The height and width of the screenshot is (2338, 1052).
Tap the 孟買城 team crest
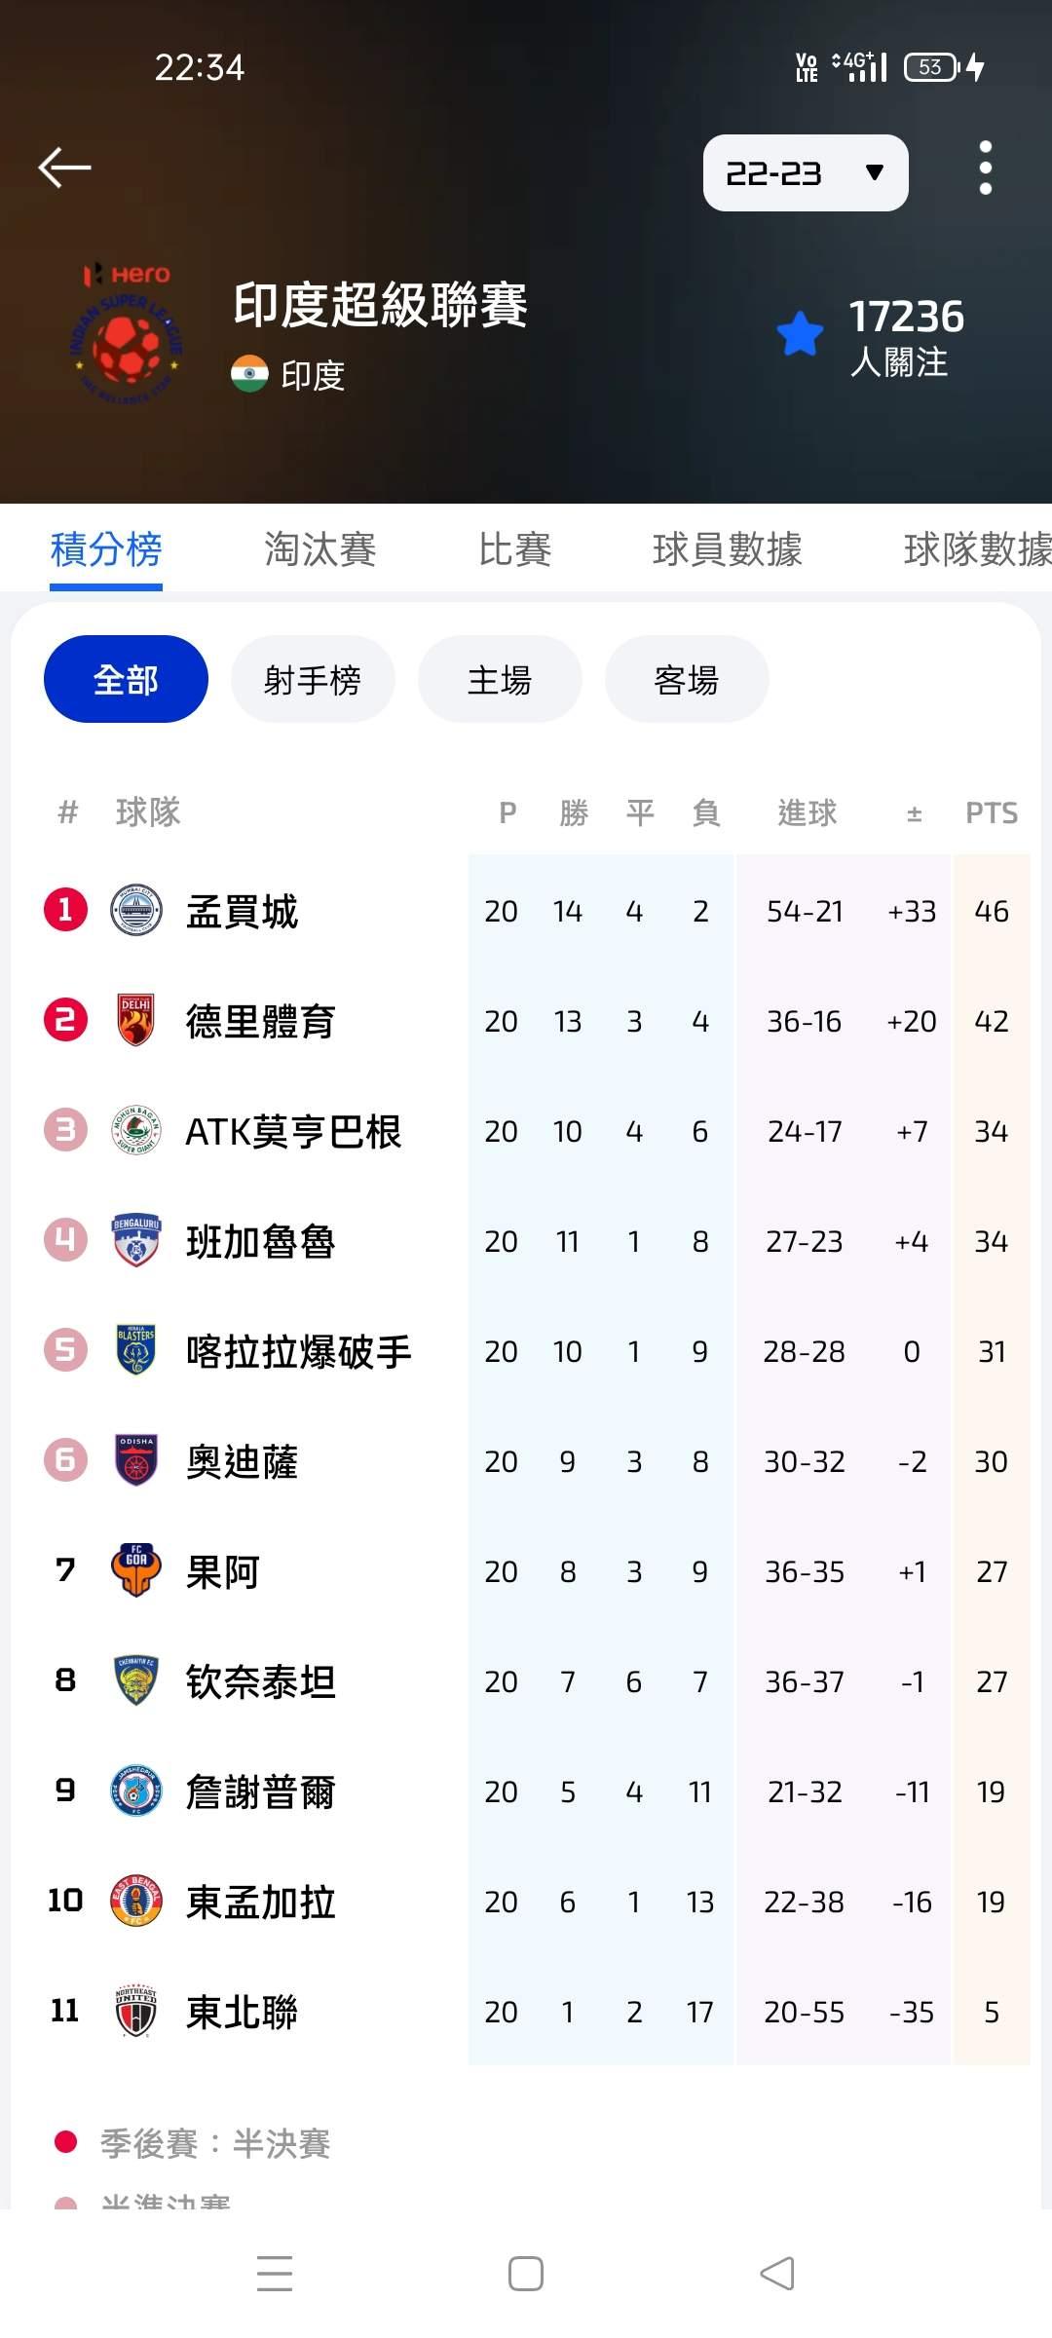coord(136,911)
